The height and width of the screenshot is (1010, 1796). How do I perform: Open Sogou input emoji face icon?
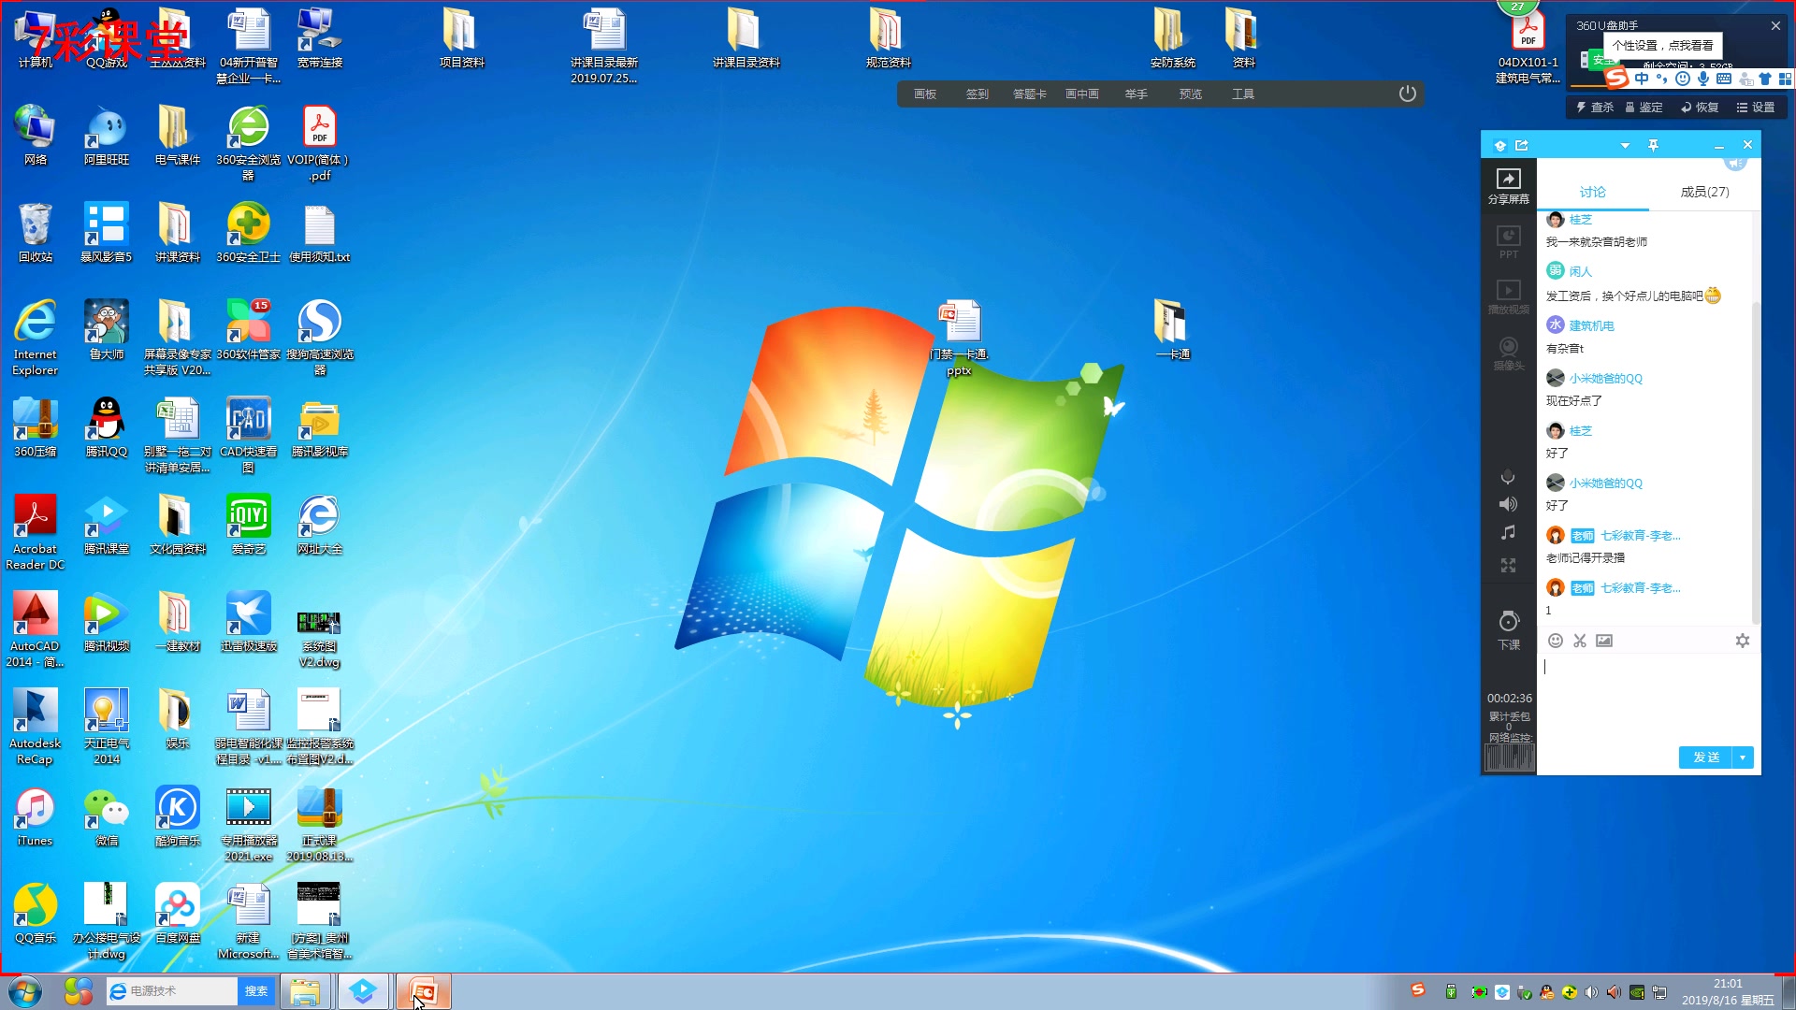[1682, 79]
